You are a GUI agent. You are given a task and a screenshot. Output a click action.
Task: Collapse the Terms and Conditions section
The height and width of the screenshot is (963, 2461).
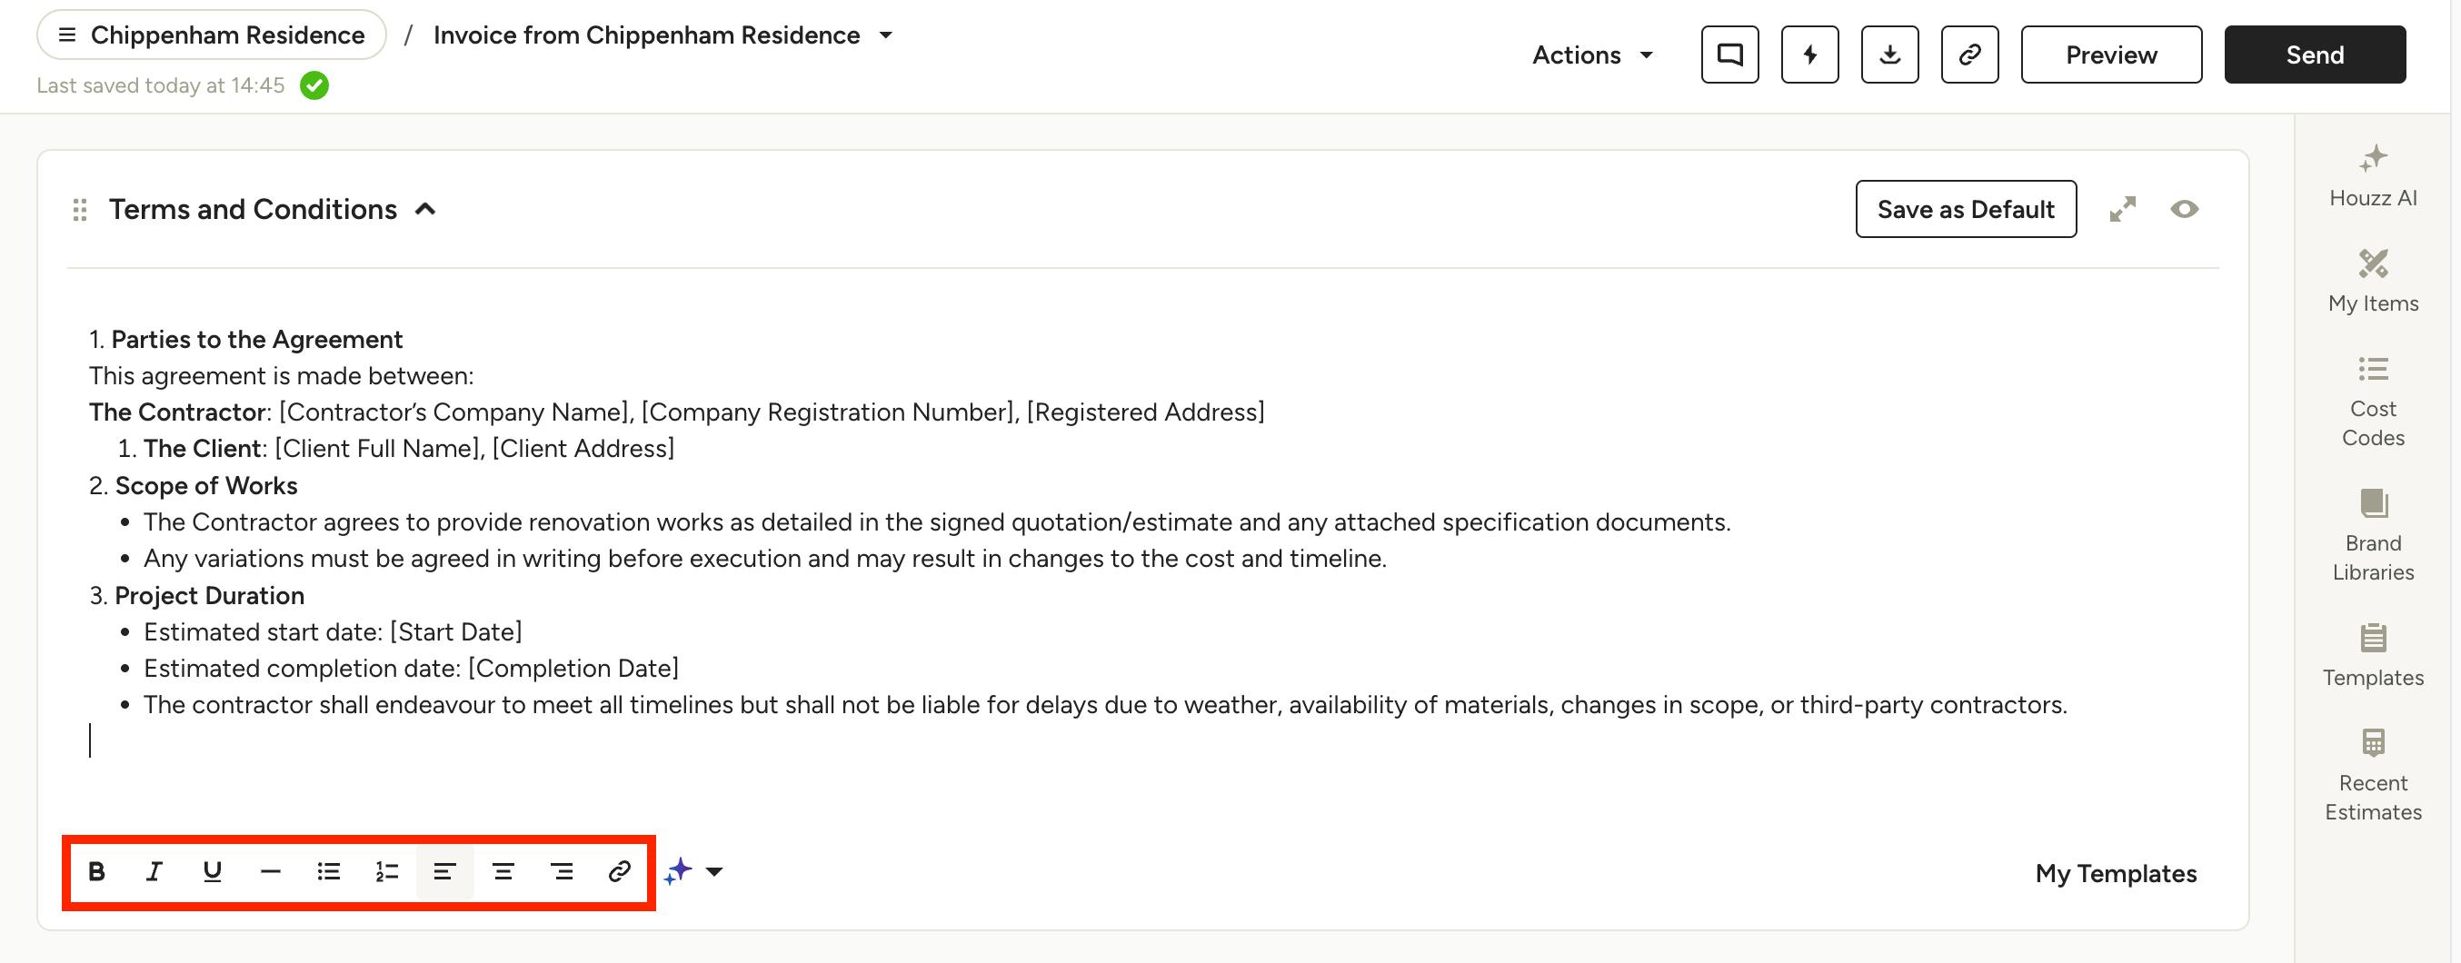[x=425, y=208]
